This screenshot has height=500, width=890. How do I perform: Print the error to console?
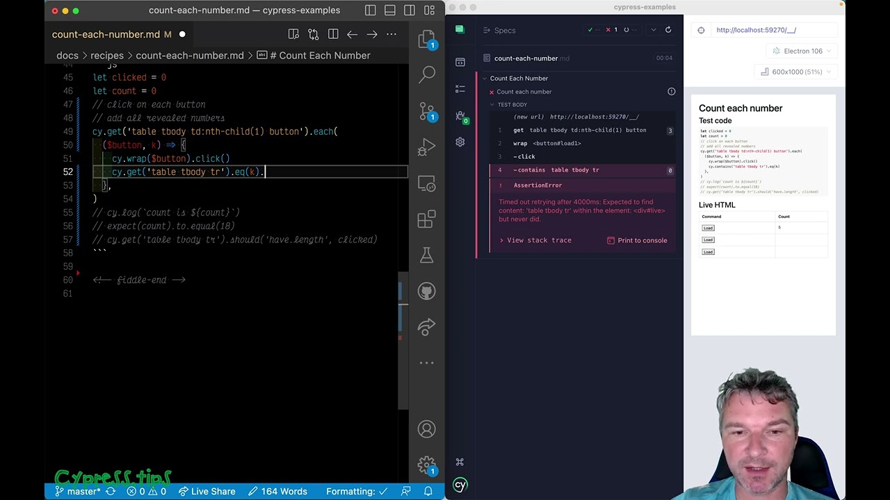point(637,240)
